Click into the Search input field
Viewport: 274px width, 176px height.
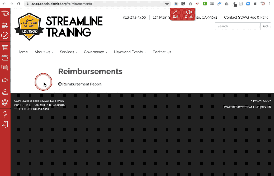tap(238, 26)
